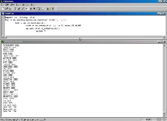The image size is (167, 121).
Task: Click the script editor's horizontal scrollbar right arrow
Action: click(x=164, y=37)
